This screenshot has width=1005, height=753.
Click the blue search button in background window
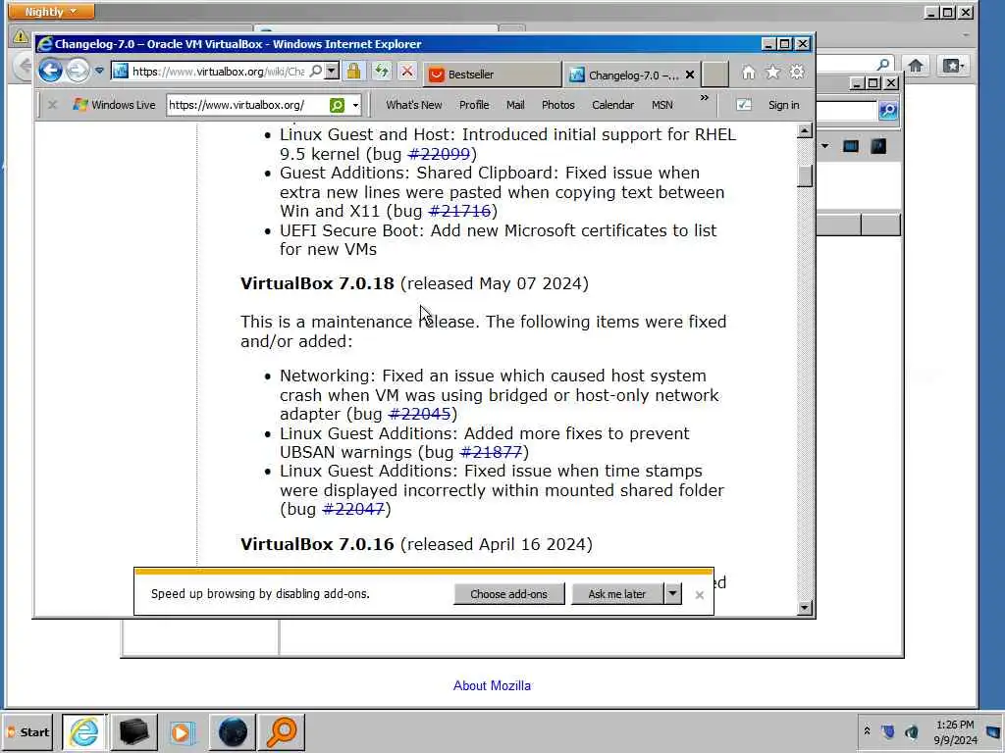coord(888,110)
